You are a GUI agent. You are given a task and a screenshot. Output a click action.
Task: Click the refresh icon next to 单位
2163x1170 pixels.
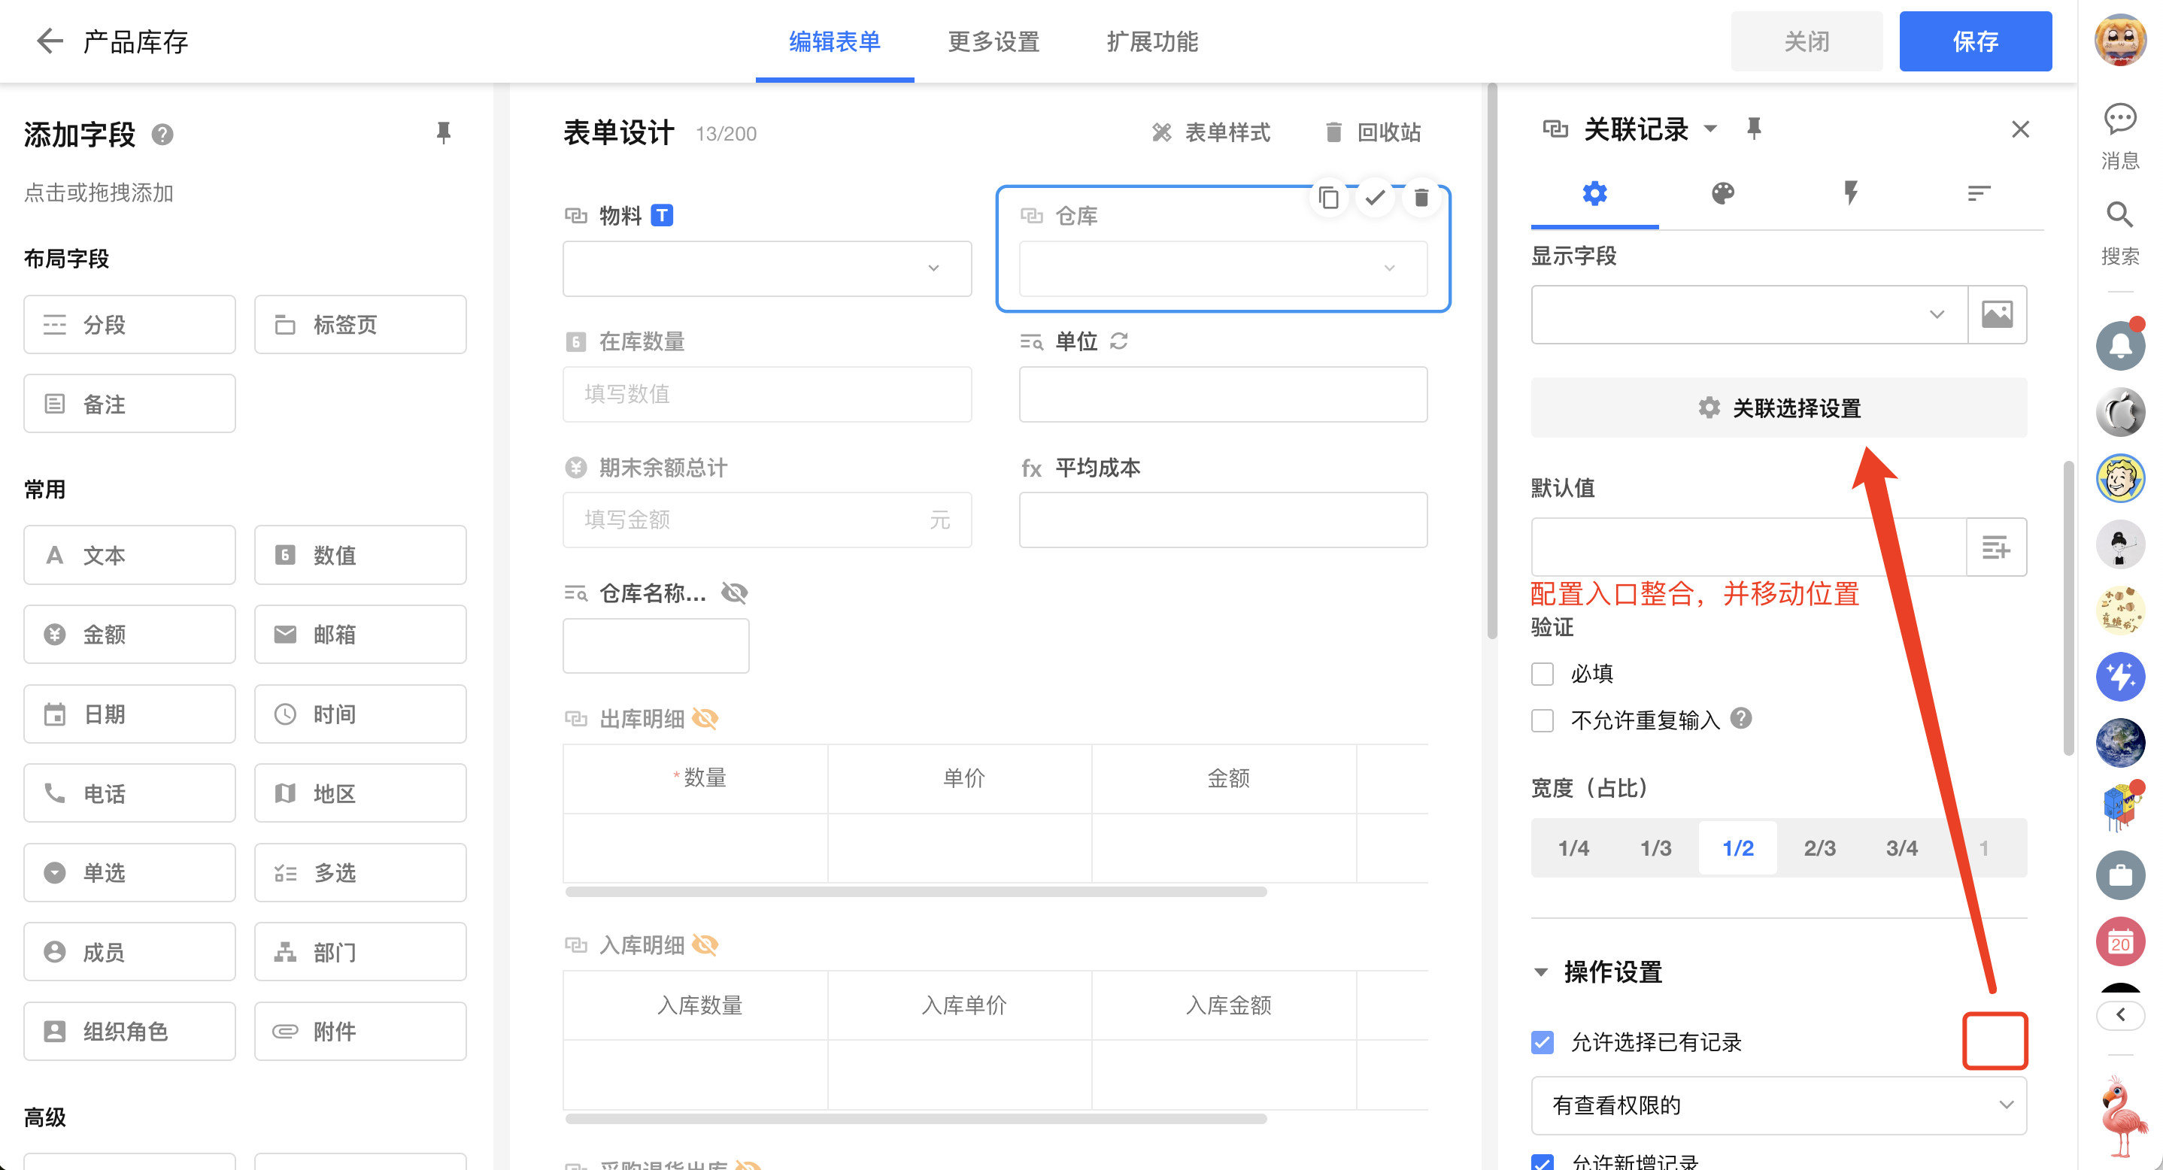click(1118, 341)
